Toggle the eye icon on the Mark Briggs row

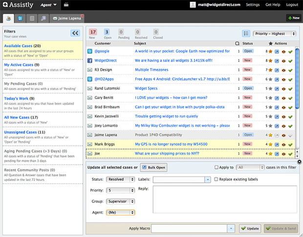pyautogui.click(x=283, y=145)
